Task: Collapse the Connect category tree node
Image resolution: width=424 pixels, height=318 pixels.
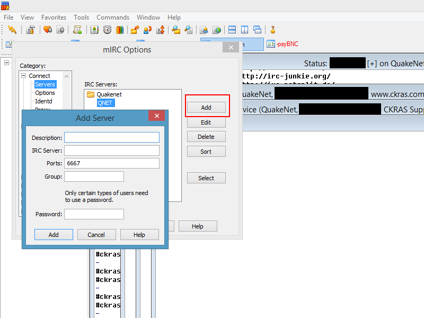Action: tap(24, 76)
